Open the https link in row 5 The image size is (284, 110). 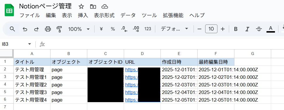pyautogui.click(x=132, y=92)
